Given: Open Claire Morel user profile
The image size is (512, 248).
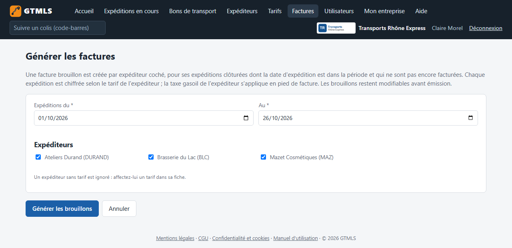Looking at the screenshot, I should 447,28.
